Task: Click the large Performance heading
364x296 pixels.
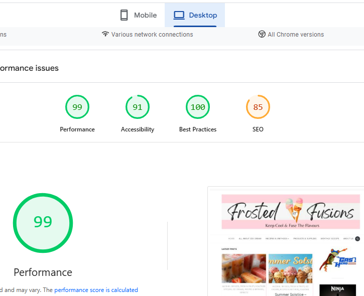Action: click(x=43, y=272)
